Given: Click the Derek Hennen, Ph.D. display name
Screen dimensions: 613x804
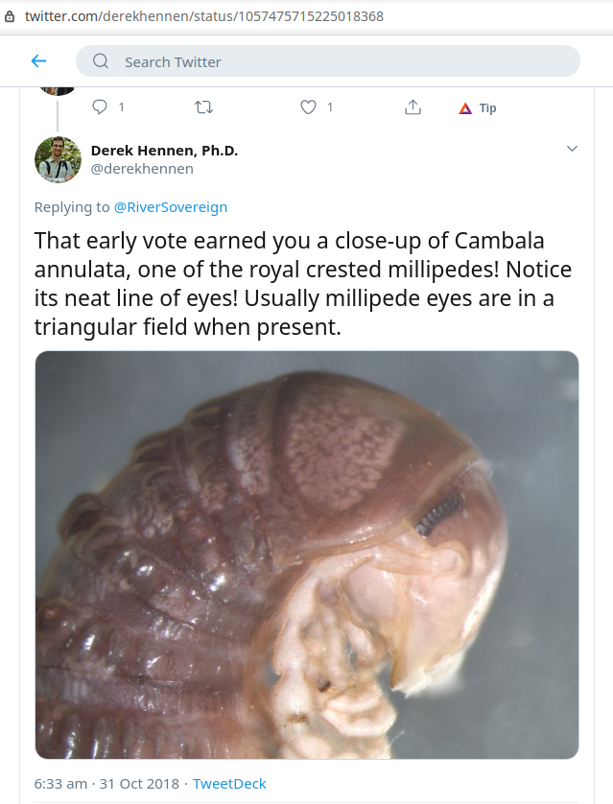Looking at the screenshot, I should pyautogui.click(x=164, y=151).
